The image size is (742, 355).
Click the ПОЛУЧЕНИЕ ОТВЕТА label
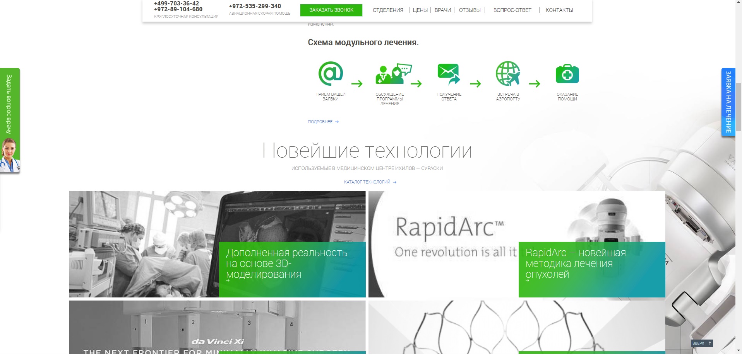(449, 97)
